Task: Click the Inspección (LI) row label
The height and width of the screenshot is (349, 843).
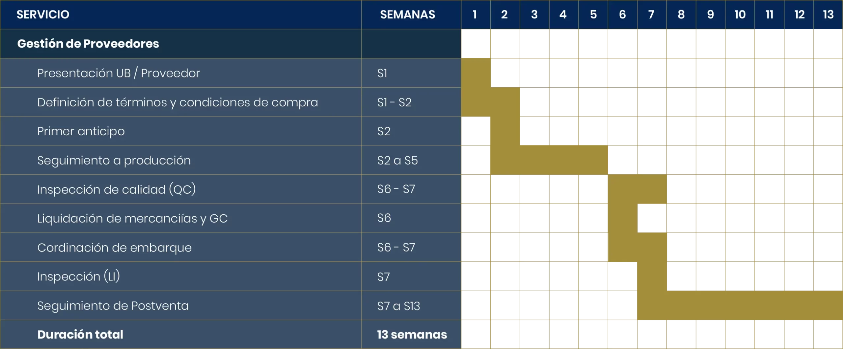Action: 78,277
